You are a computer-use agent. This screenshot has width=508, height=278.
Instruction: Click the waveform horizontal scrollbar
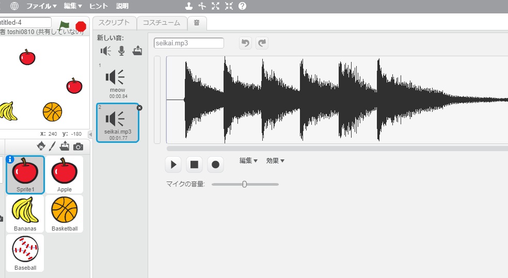tap(337, 149)
